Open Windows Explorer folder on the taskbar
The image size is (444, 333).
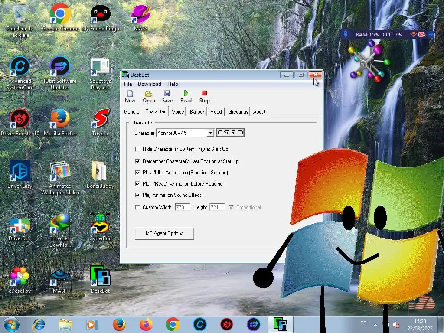[65, 324]
